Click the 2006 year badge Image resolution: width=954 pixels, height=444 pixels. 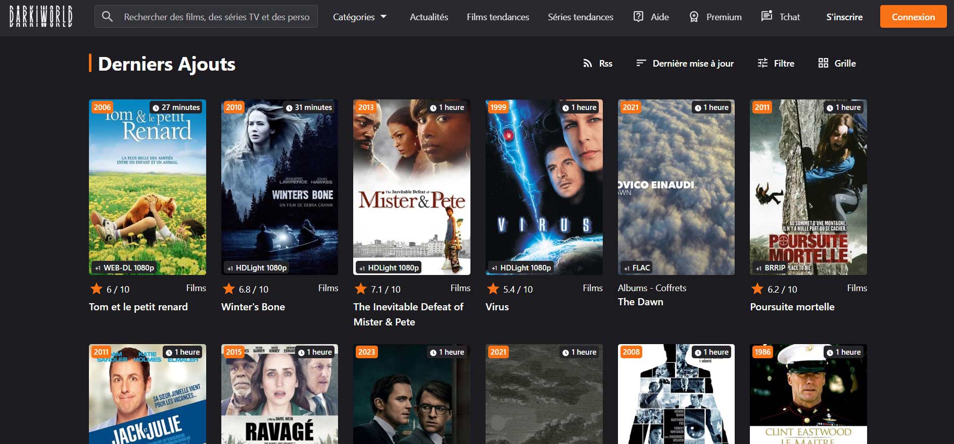[102, 107]
